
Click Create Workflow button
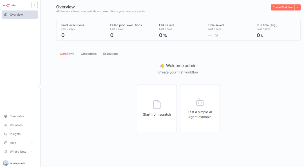(283, 7)
